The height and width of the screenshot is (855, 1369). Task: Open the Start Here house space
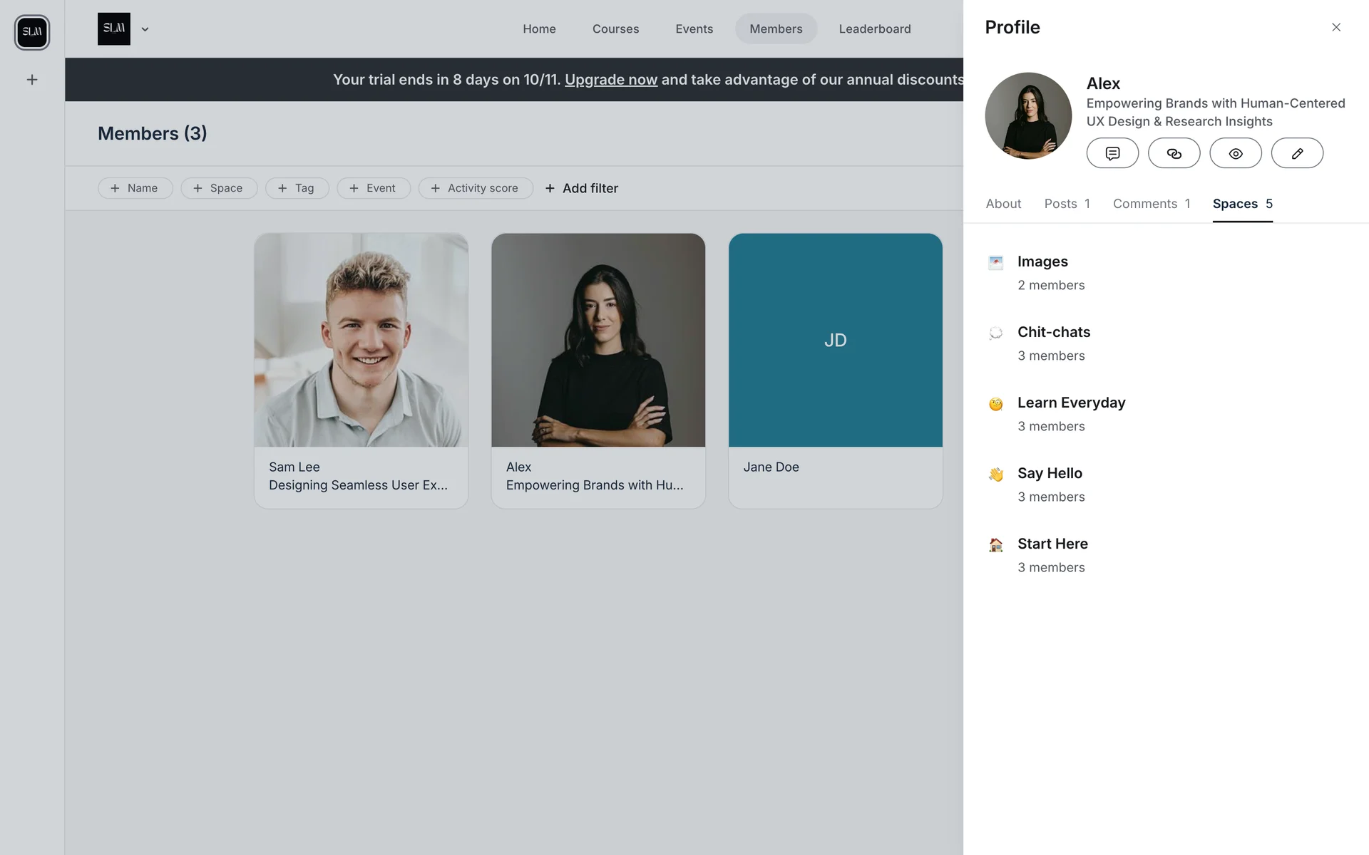996,545
